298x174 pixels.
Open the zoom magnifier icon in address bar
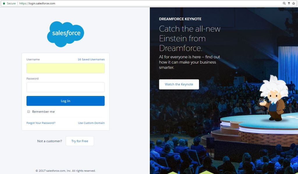(x=284, y=3)
